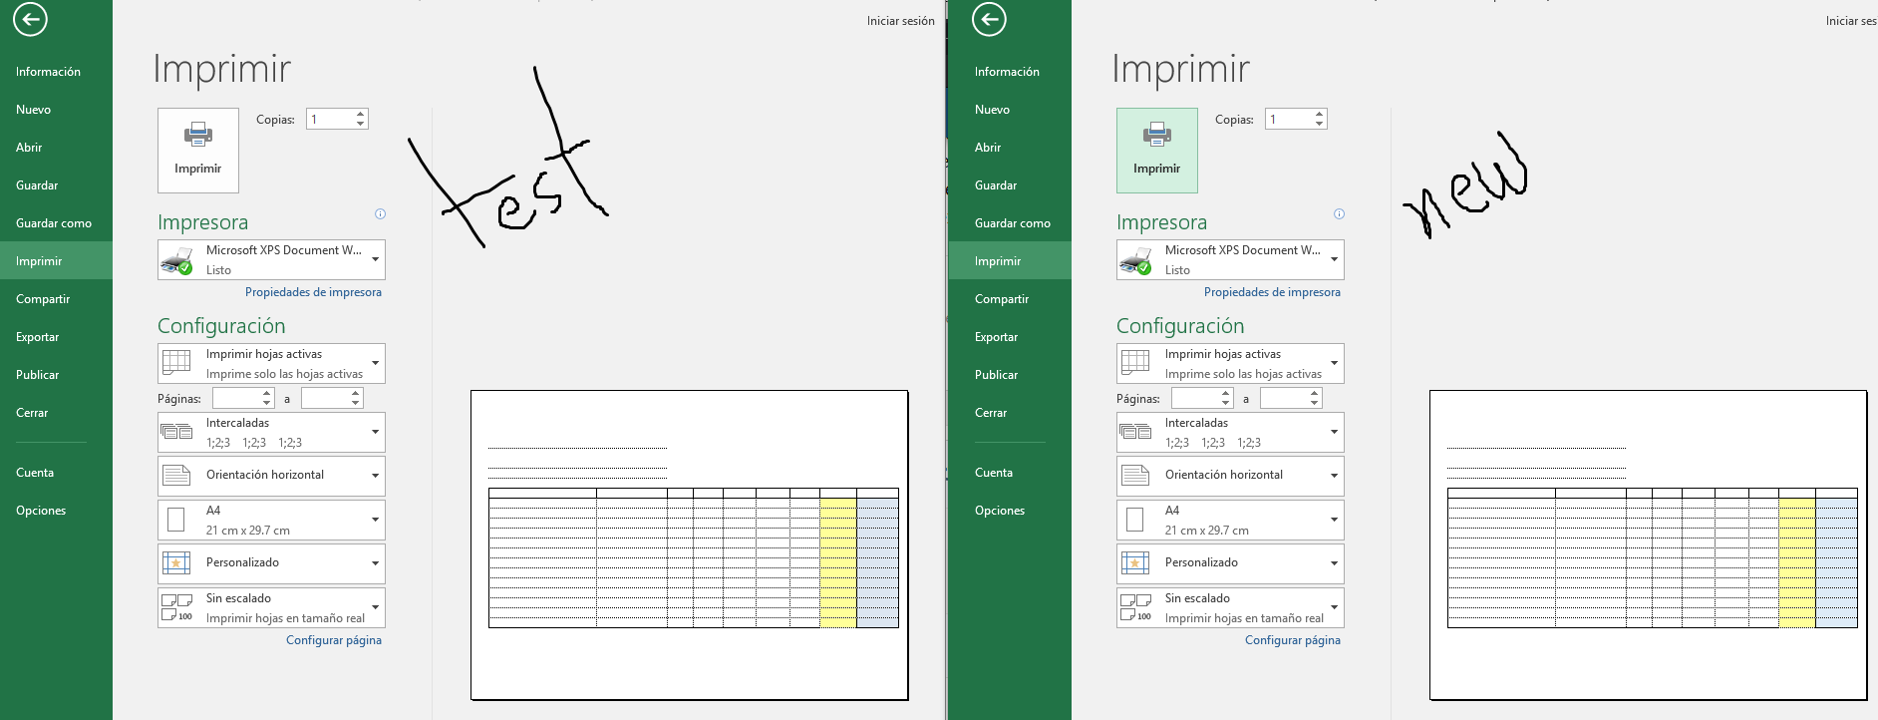
Task: Open Intercaladas collation dropdown in right window
Action: [1230, 433]
